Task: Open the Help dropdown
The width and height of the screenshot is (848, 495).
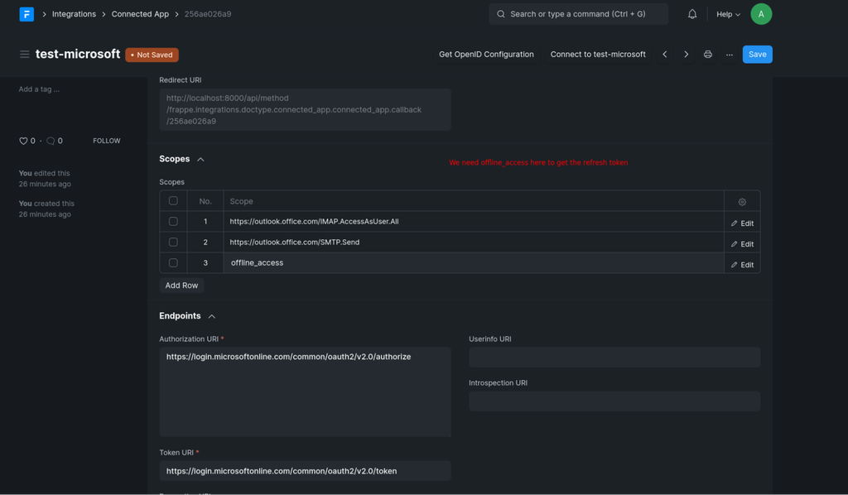Action: pos(728,14)
